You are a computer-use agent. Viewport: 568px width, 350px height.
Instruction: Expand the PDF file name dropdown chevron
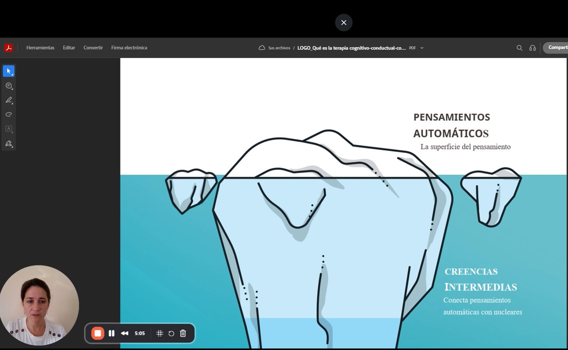pos(422,48)
